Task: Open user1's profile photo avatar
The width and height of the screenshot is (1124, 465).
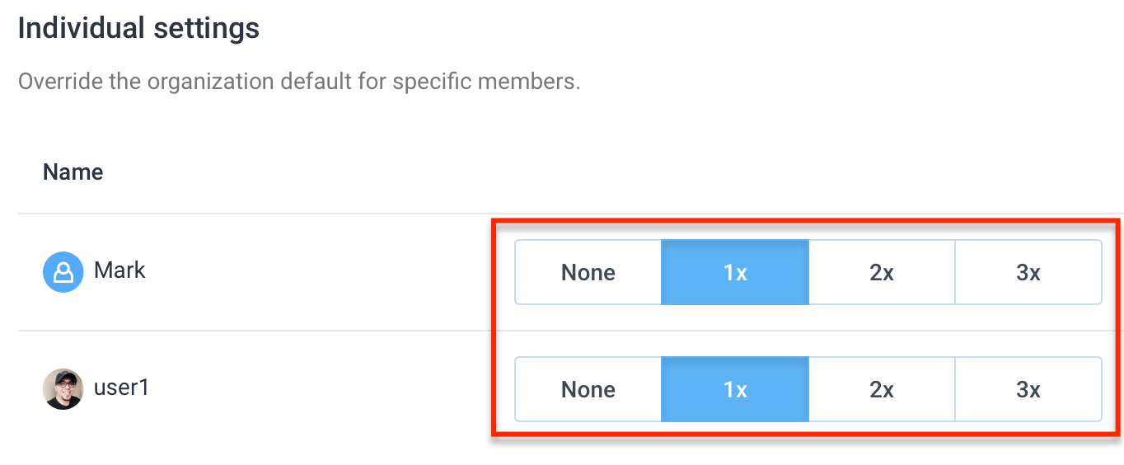Action: [63, 389]
